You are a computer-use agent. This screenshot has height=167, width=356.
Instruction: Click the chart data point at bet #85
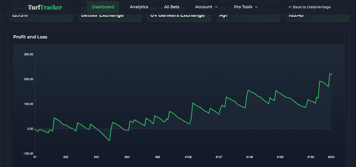coord(158,117)
